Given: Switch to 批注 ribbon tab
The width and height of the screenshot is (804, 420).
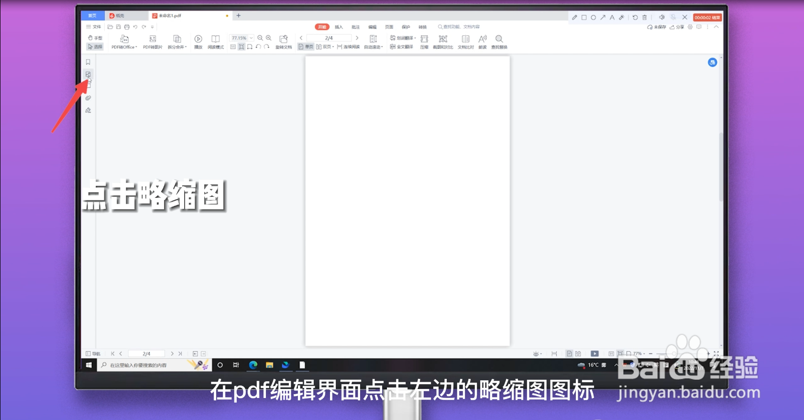Looking at the screenshot, I should (355, 27).
